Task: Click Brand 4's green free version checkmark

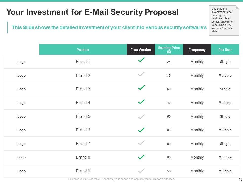Action: 141,102
